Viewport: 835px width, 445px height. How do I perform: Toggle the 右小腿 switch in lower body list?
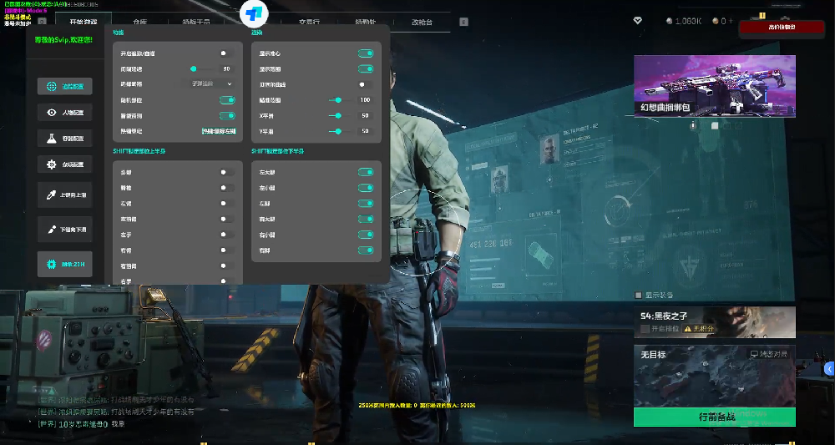pyautogui.click(x=366, y=235)
